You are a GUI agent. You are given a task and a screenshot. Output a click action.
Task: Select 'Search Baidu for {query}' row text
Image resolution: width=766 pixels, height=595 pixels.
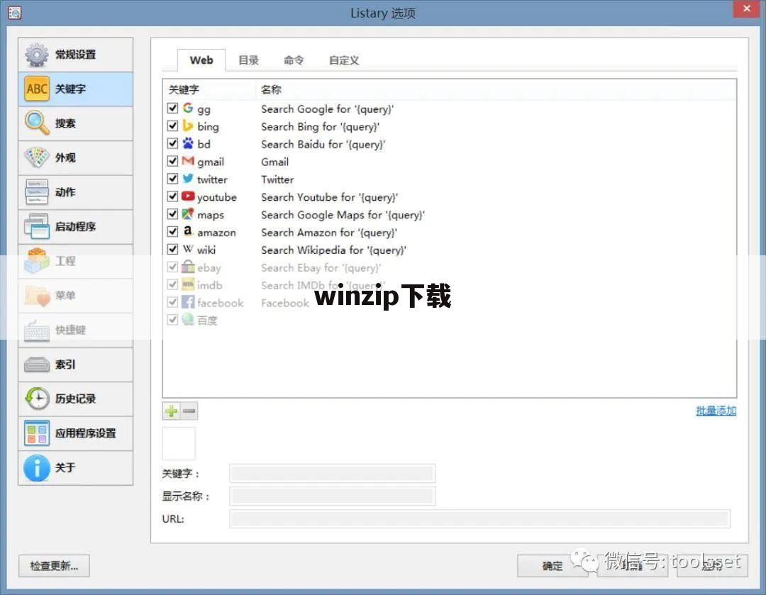(323, 144)
